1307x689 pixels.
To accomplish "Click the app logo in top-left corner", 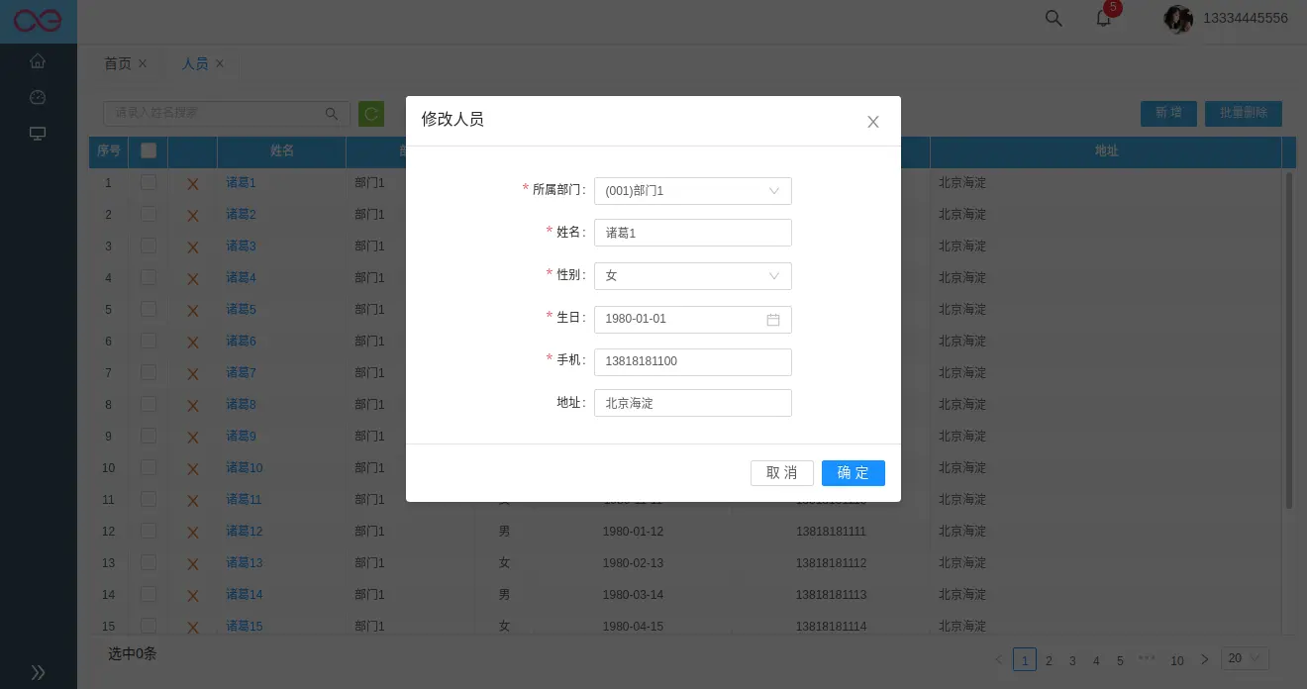I will (38, 21).
